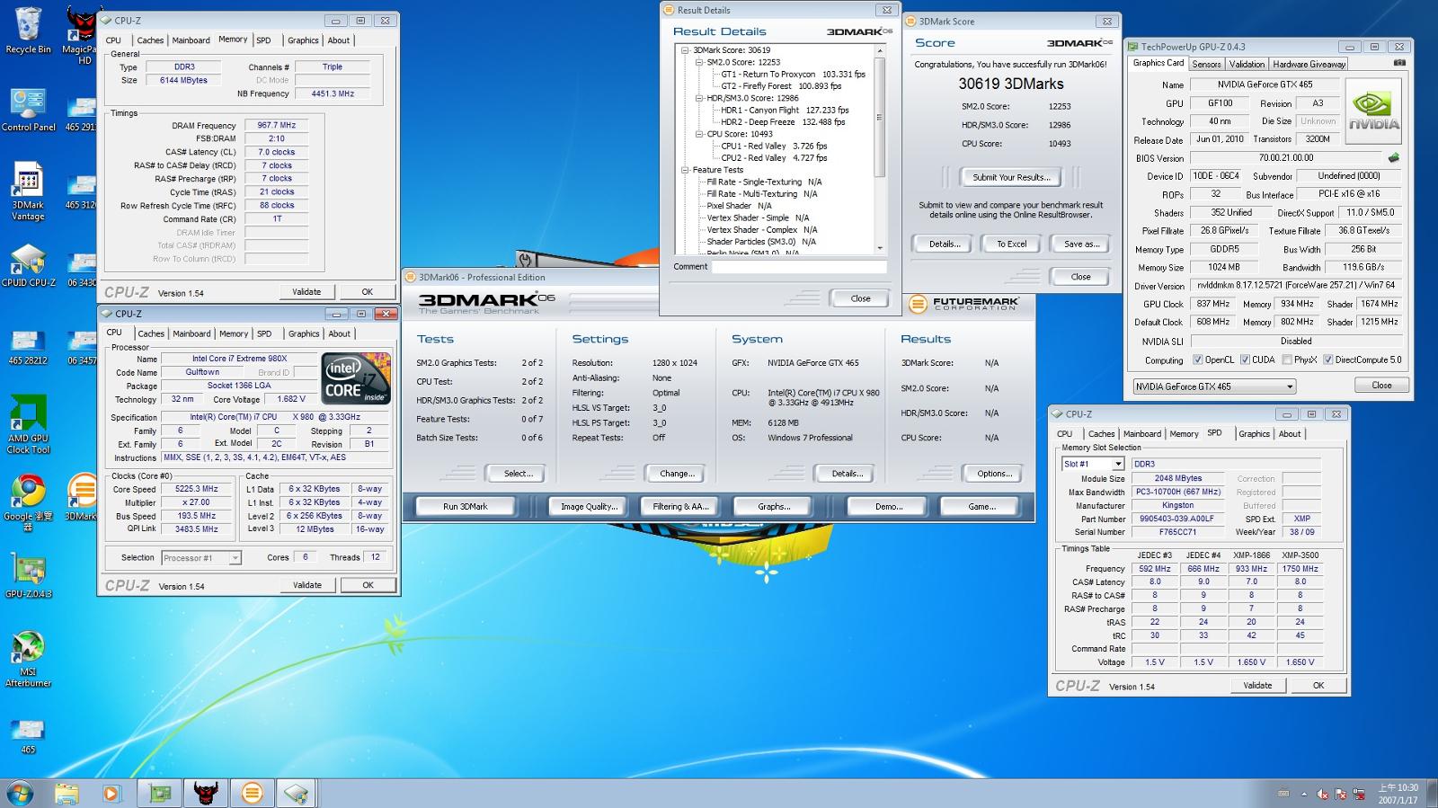This screenshot has width=1438, height=808.
Task: Click the Windows Start orb
Action: (20, 793)
